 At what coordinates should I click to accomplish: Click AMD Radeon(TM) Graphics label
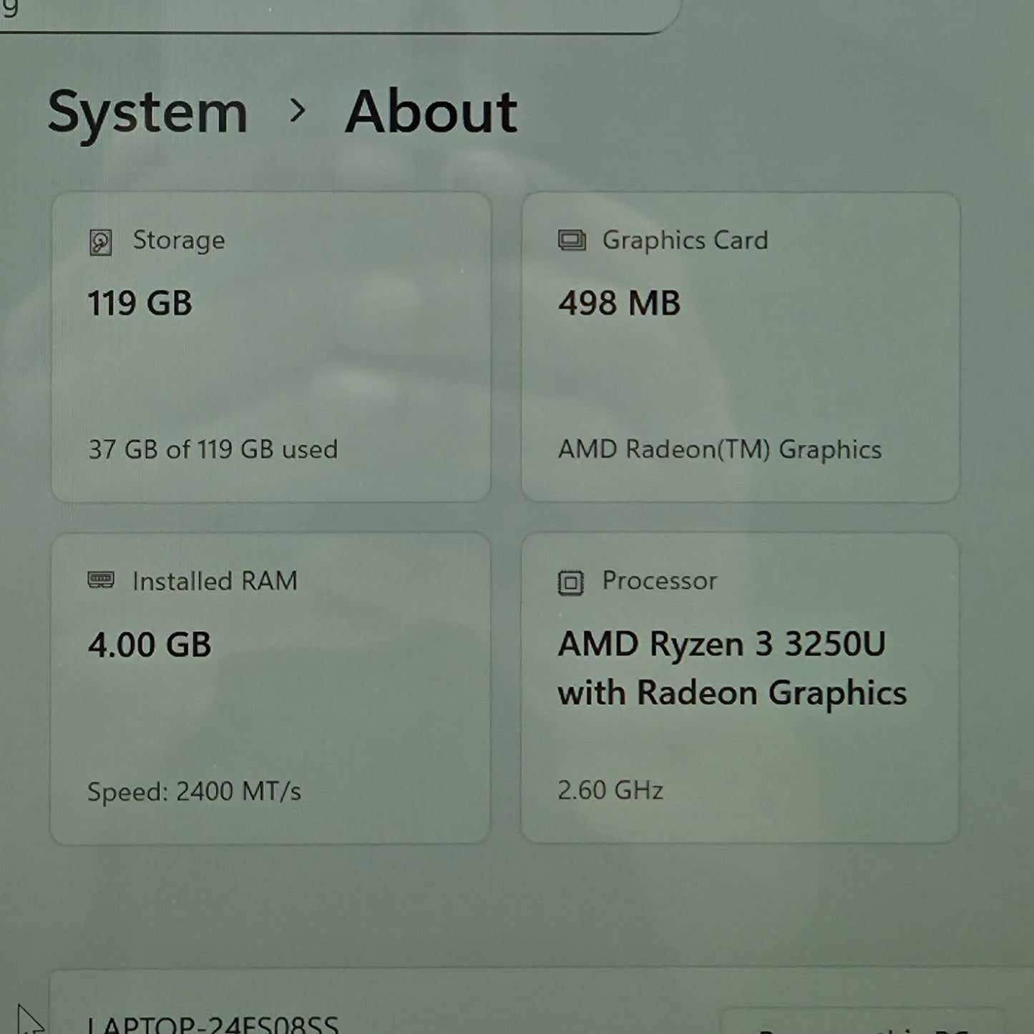[x=719, y=449]
